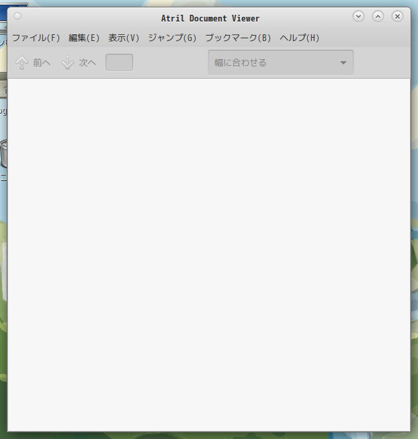
Task: Go to next page with 次へ
Action: [x=79, y=63]
